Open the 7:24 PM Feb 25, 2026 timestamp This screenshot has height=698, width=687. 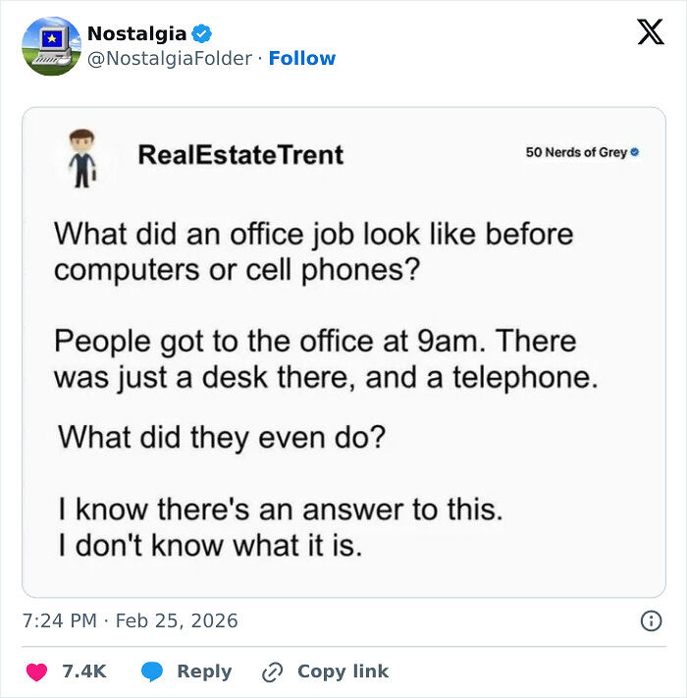point(130,620)
